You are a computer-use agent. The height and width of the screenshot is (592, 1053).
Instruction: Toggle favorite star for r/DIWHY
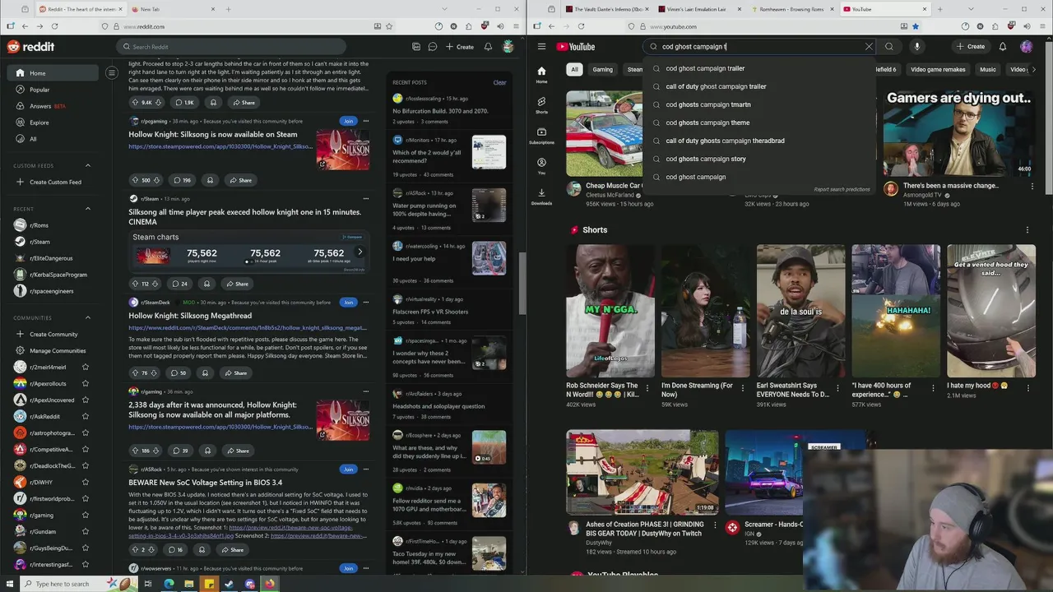pos(86,483)
